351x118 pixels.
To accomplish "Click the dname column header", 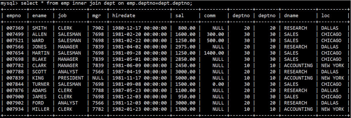I will (x=291, y=16).
